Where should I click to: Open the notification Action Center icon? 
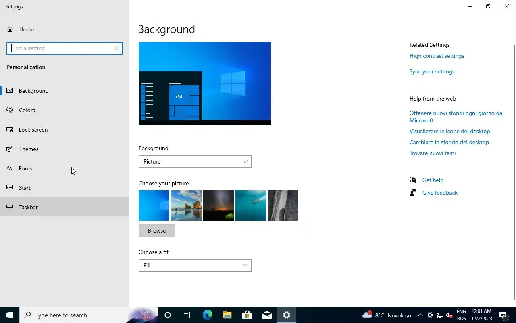click(x=503, y=315)
